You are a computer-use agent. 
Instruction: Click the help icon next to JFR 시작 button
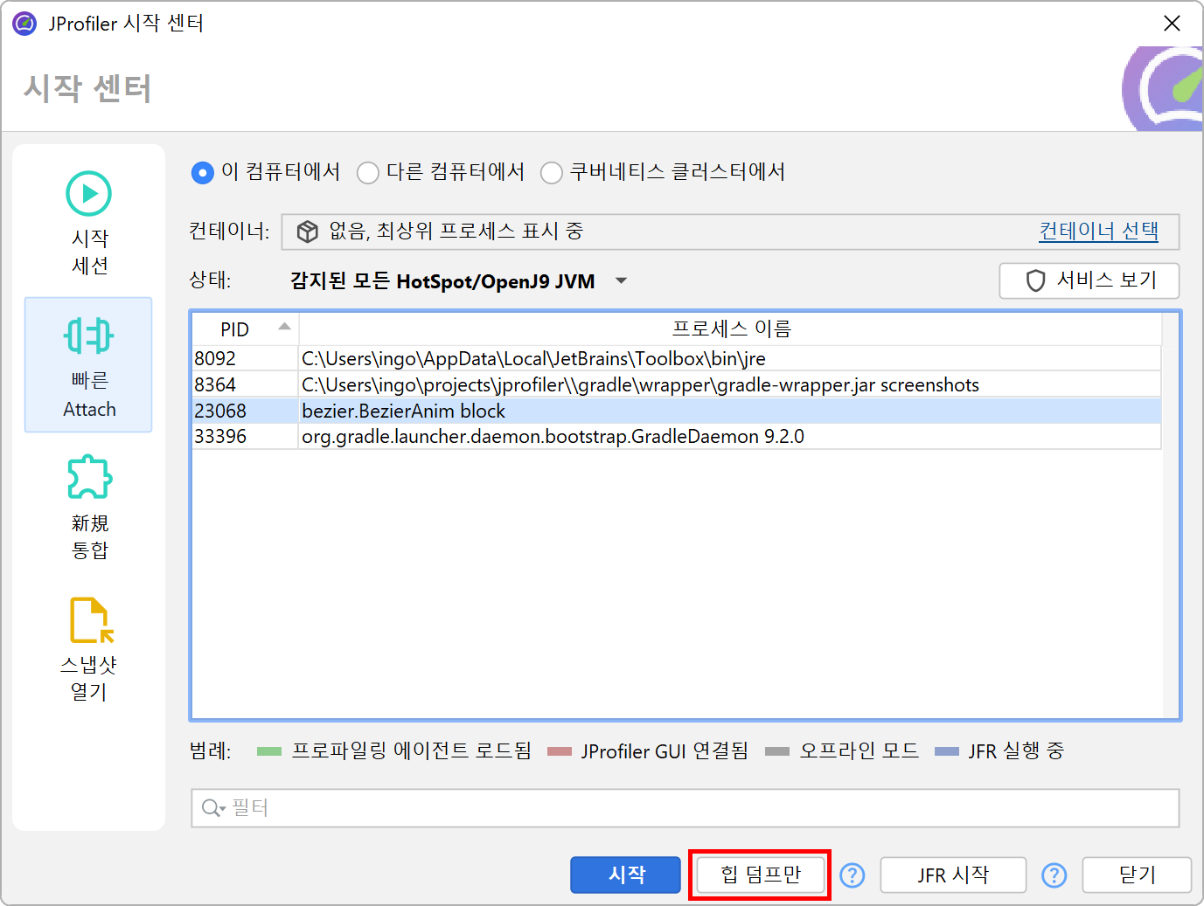click(1054, 875)
